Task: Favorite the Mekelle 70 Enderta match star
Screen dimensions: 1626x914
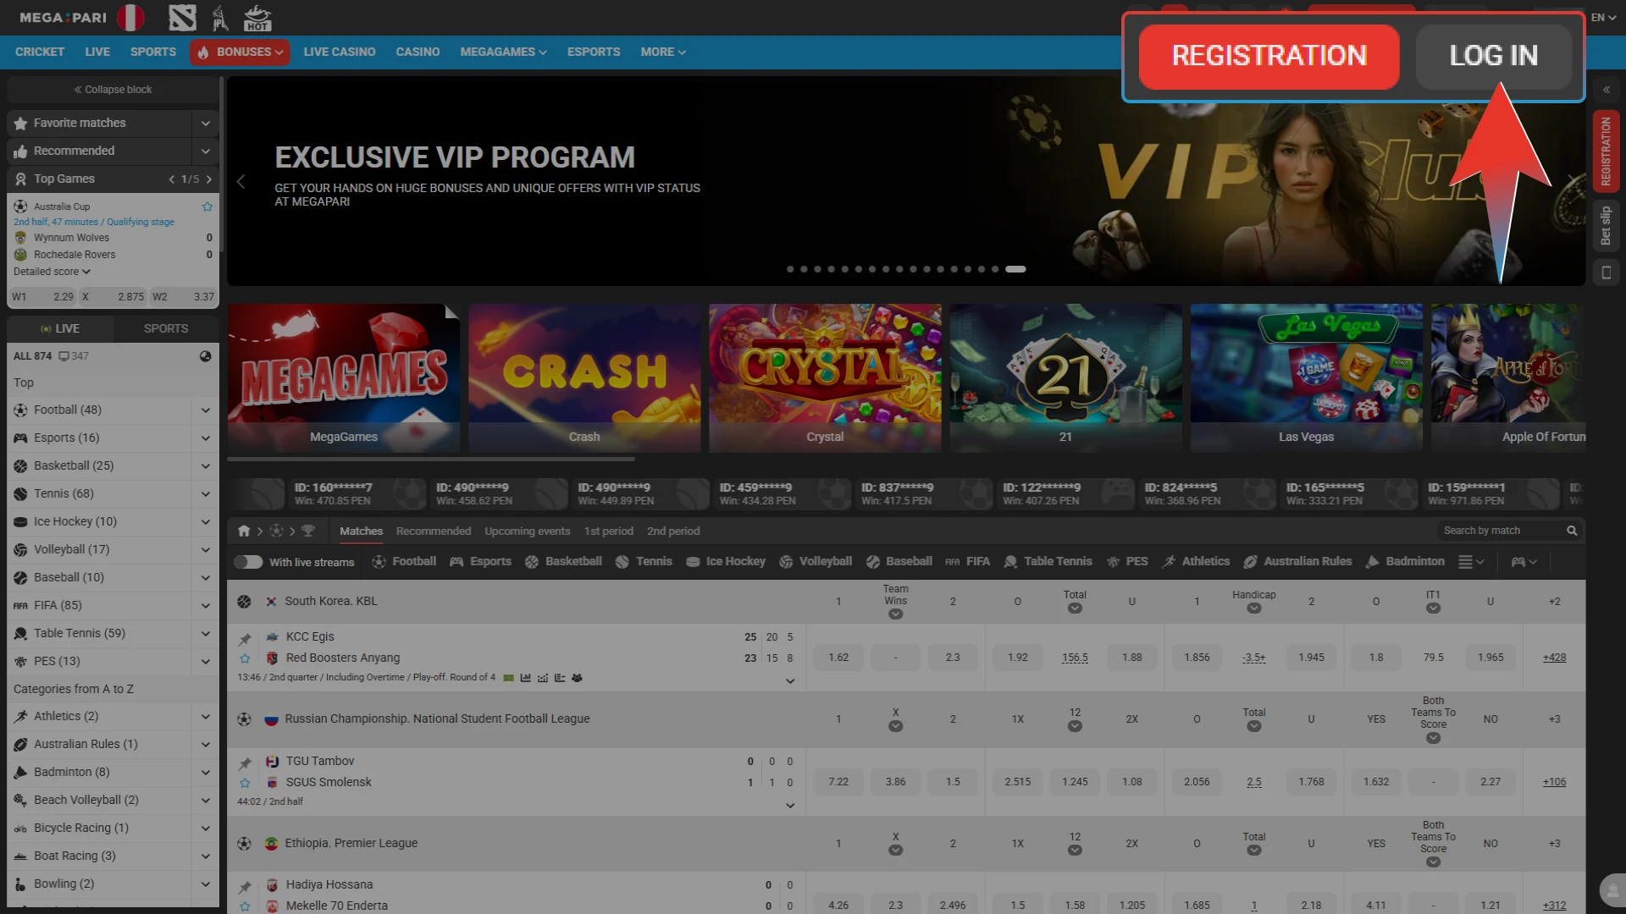Action: [x=245, y=906]
